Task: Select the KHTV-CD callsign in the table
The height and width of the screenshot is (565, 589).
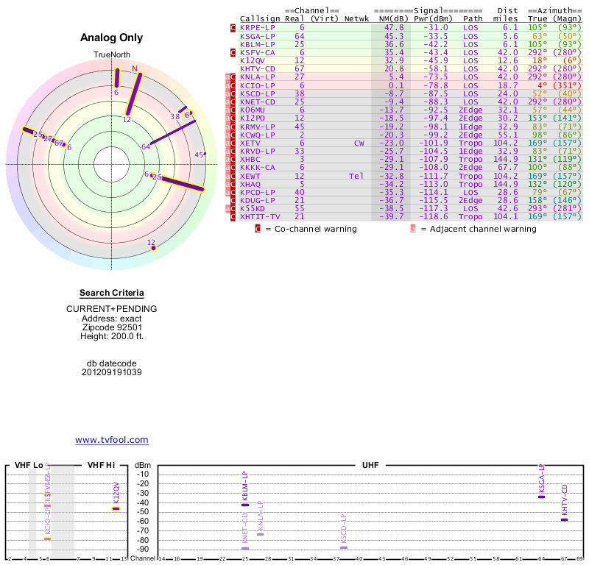Action: tap(257, 68)
